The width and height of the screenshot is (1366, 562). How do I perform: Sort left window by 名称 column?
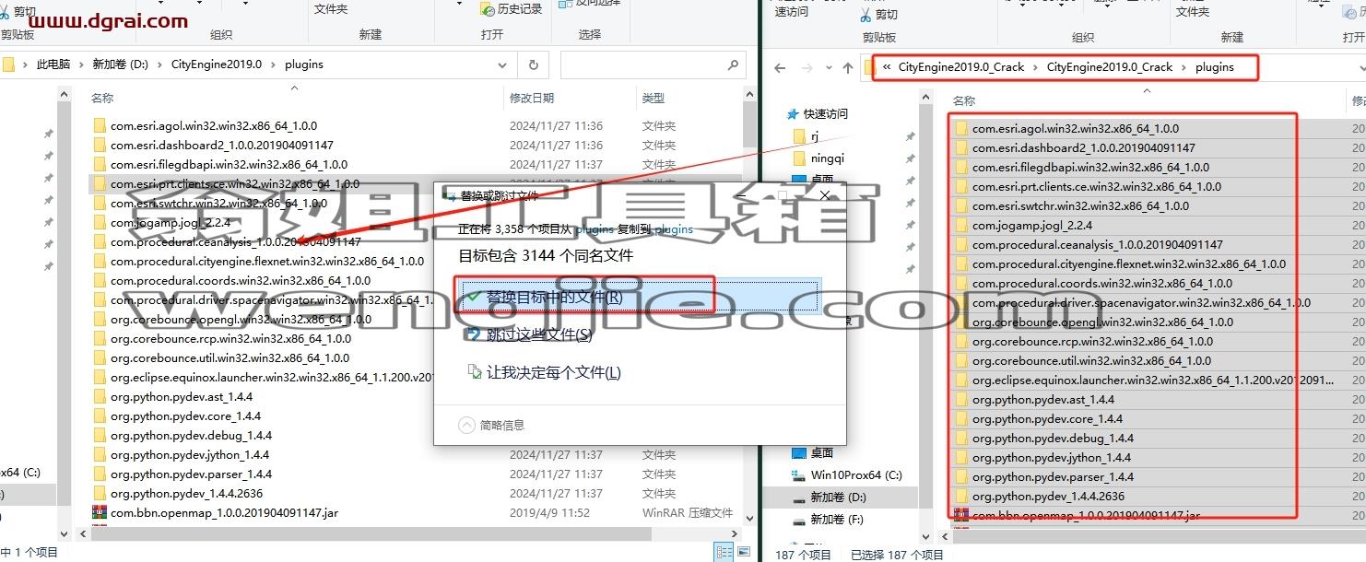(x=102, y=98)
